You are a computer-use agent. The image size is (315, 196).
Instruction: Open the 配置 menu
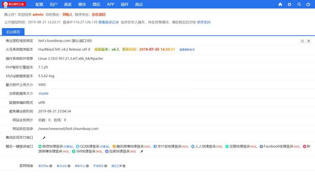pyautogui.click(x=39, y=4)
